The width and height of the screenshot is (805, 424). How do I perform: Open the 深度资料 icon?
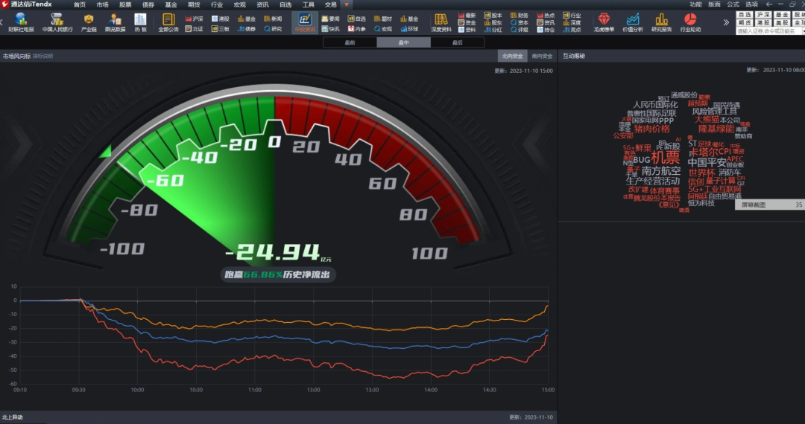pos(441,22)
